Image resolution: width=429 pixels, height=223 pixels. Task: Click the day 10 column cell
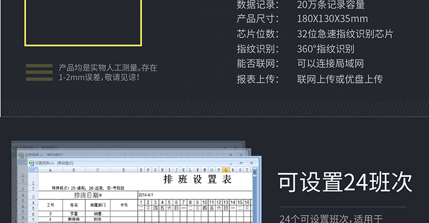(x=204, y=202)
